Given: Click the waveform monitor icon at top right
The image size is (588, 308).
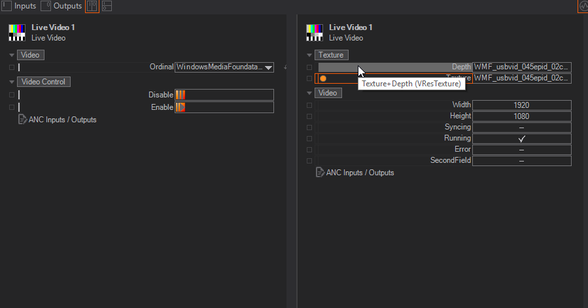Looking at the screenshot, I should [582, 6].
